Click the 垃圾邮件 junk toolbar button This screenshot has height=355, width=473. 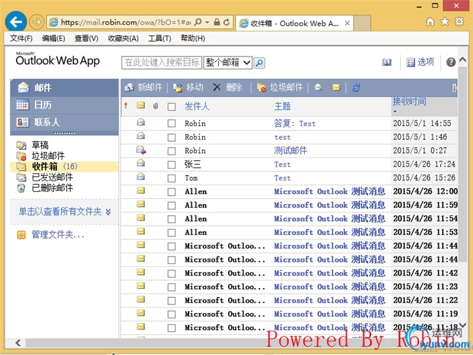[x=279, y=87]
